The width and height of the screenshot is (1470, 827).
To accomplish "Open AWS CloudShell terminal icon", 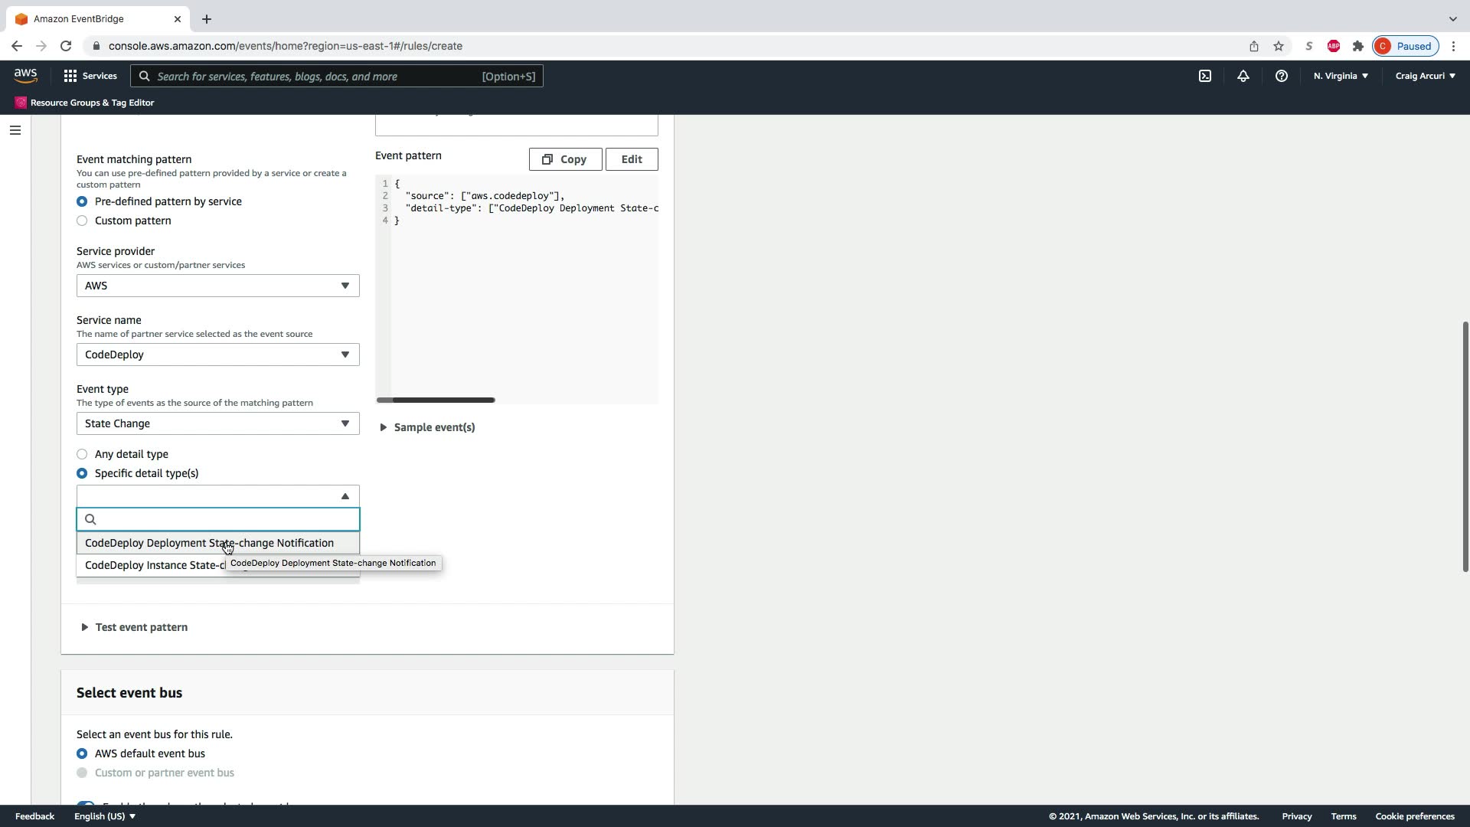I will click(1204, 76).
